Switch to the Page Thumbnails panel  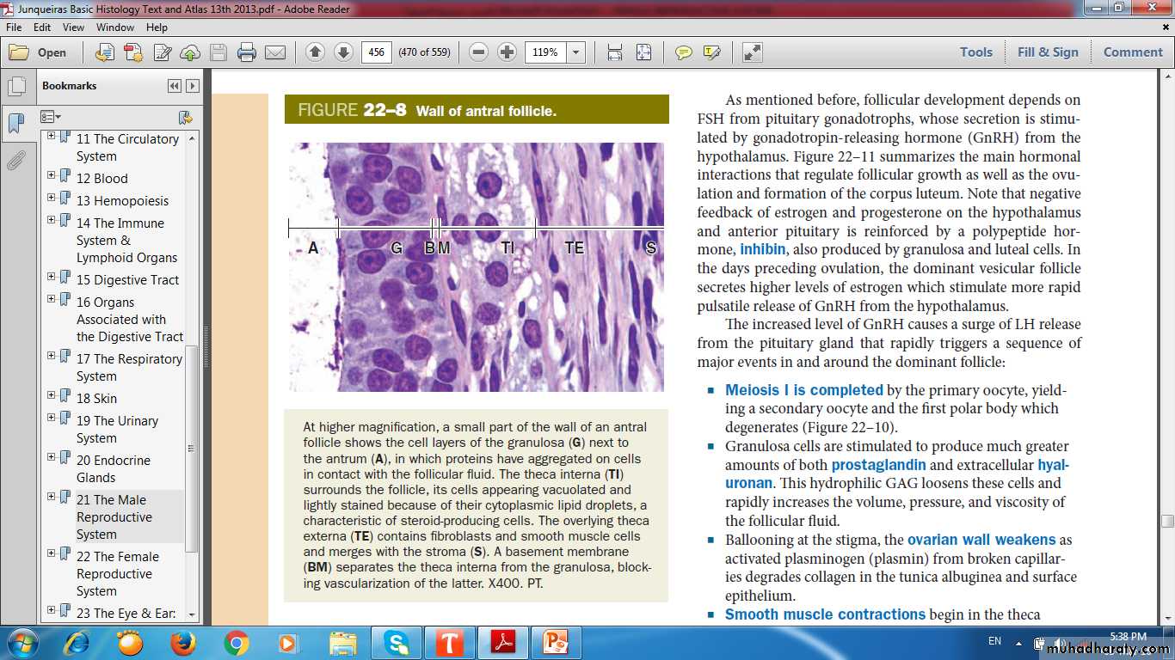(x=15, y=86)
